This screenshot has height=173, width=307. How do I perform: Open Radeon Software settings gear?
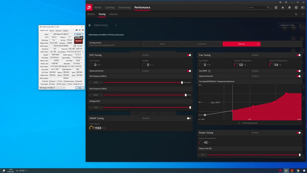(x=296, y=7)
